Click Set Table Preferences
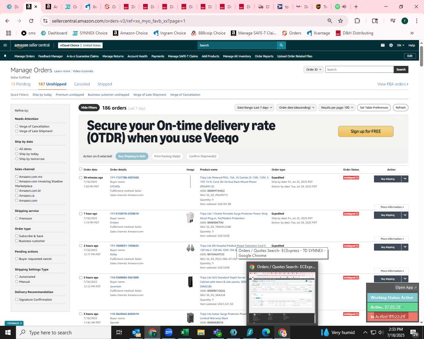This screenshot has height=339, width=424. 374,108
